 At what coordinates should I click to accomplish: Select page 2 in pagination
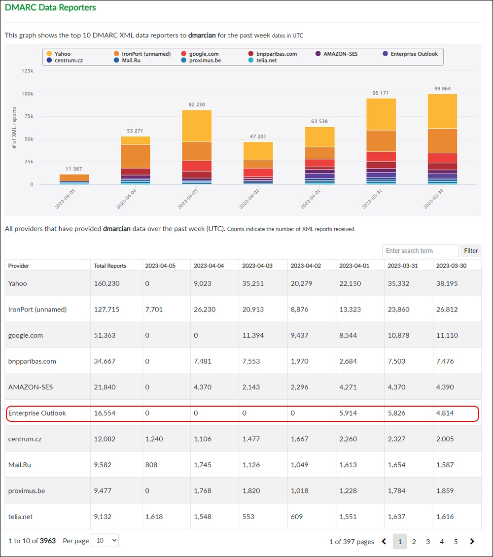click(414, 541)
